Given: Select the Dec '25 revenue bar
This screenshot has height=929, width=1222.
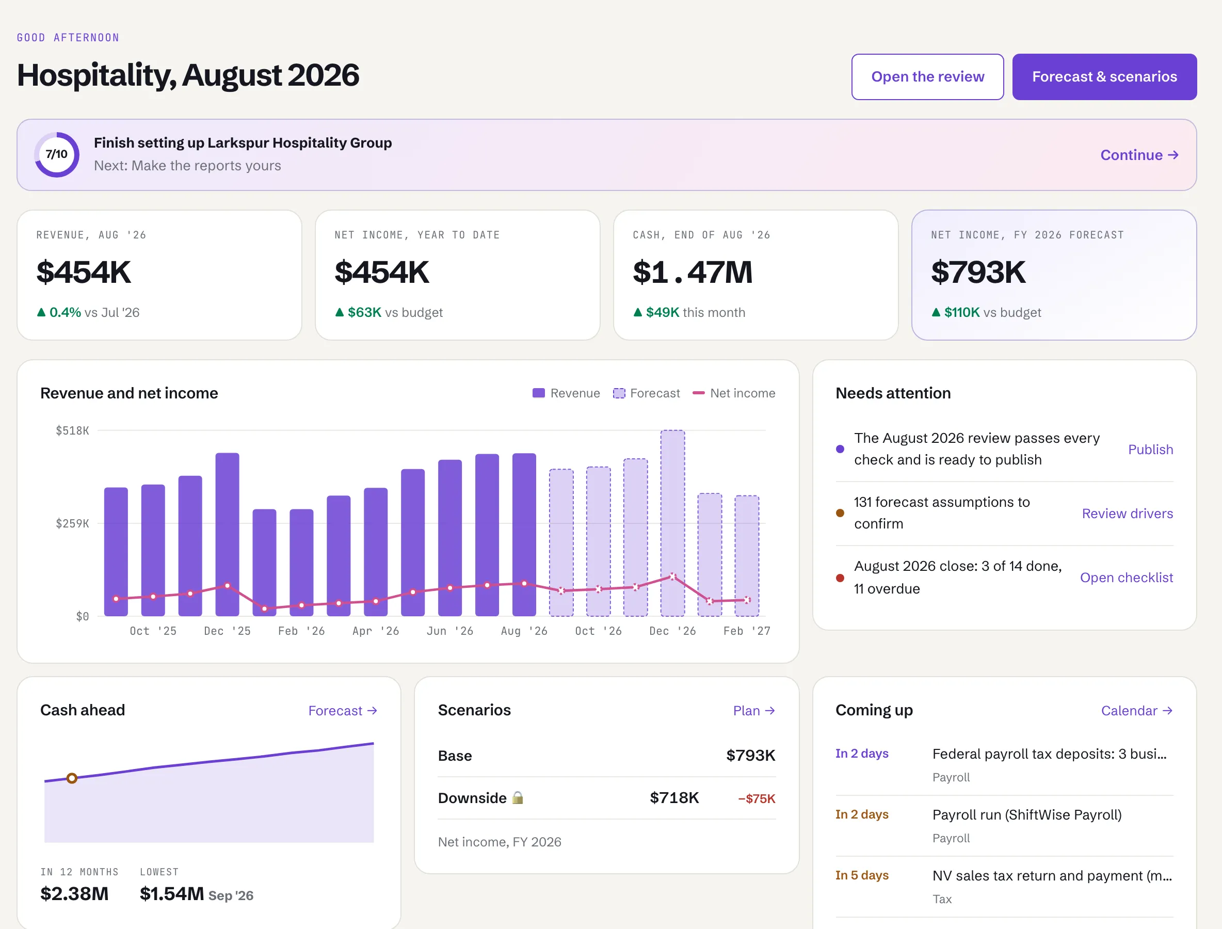Looking at the screenshot, I should [x=227, y=534].
